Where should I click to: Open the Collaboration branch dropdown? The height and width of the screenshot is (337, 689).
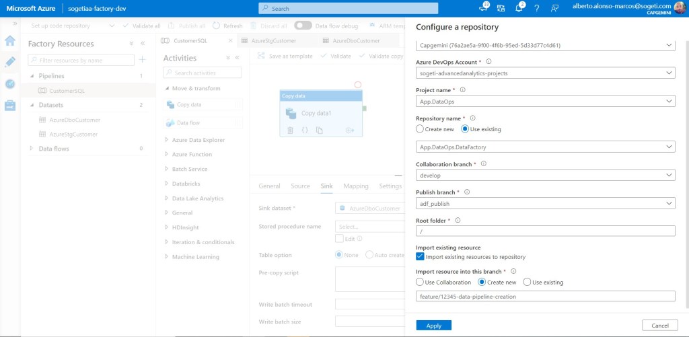(x=545, y=175)
